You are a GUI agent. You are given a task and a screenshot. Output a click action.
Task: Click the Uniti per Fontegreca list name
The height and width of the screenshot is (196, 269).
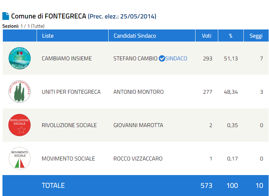[x=71, y=92]
